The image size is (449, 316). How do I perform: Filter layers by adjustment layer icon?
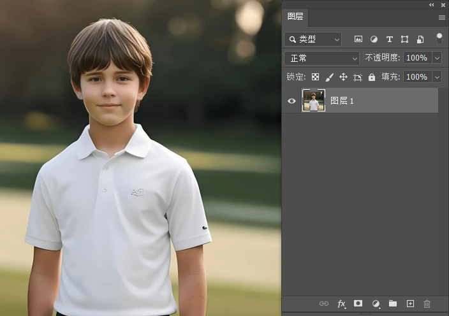(x=374, y=39)
